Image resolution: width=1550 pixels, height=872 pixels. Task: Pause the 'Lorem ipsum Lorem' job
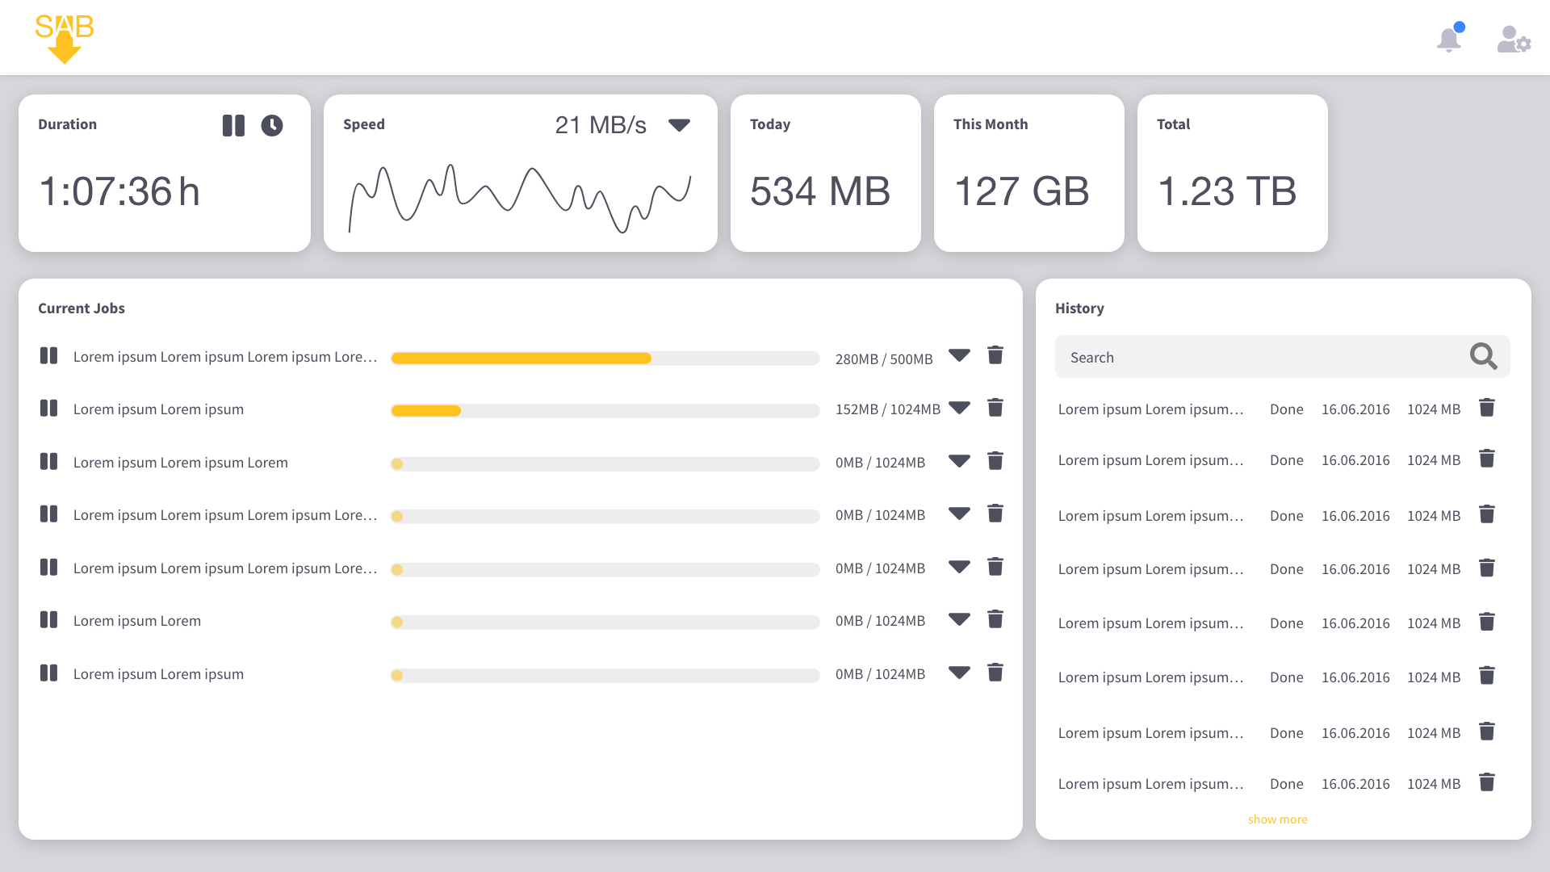tap(48, 619)
